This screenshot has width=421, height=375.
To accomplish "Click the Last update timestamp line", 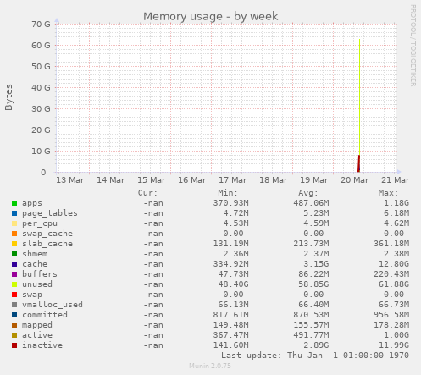I will click(x=315, y=356).
